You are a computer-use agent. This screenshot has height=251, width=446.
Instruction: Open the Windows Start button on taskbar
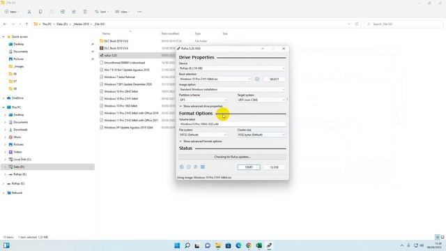(177, 245)
